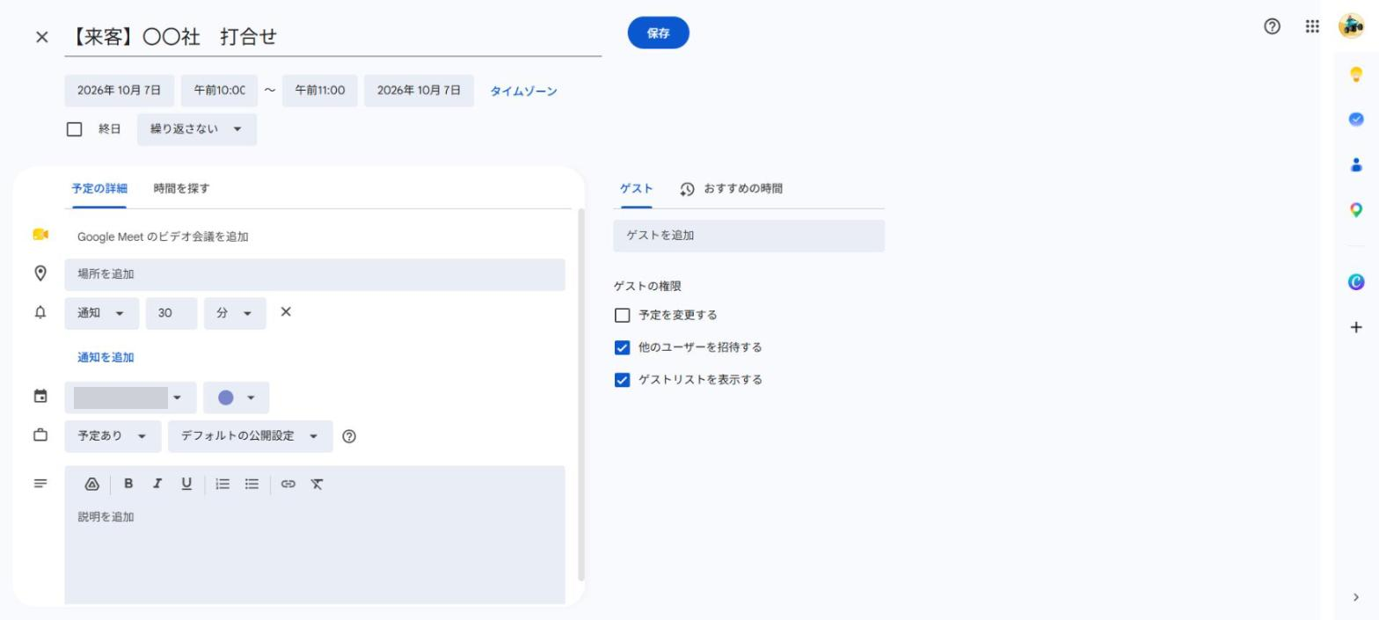Uncheck 他のユーザーを招待する permission
This screenshot has width=1379, height=620.
pos(623,347)
